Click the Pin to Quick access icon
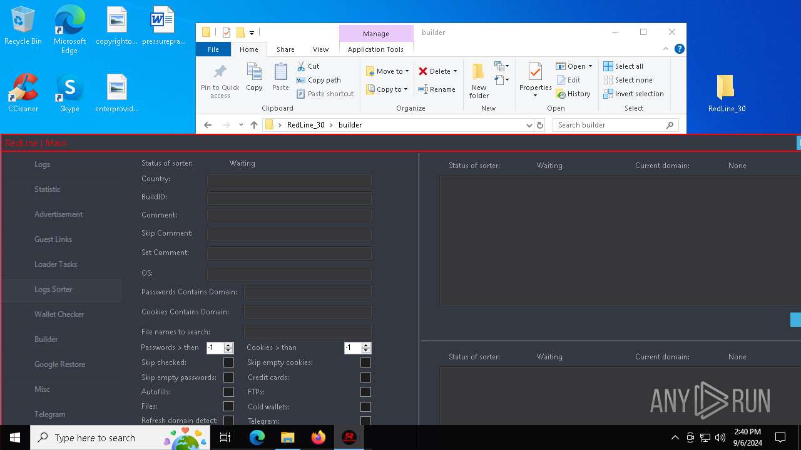Image resolution: width=801 pixels, height=450 pixels. click(x=220, y=72)
